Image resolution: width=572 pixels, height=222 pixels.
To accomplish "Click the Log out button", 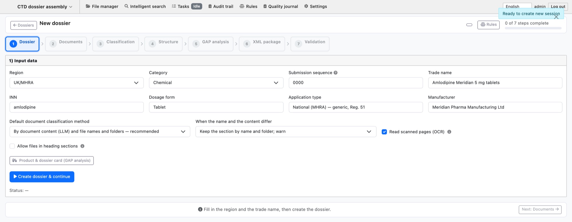I will click(x=558, y=6).
